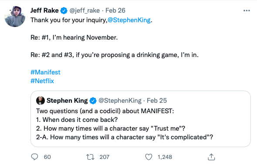
Task: Click Stephen King's verified badge
Action: point(93,101)
